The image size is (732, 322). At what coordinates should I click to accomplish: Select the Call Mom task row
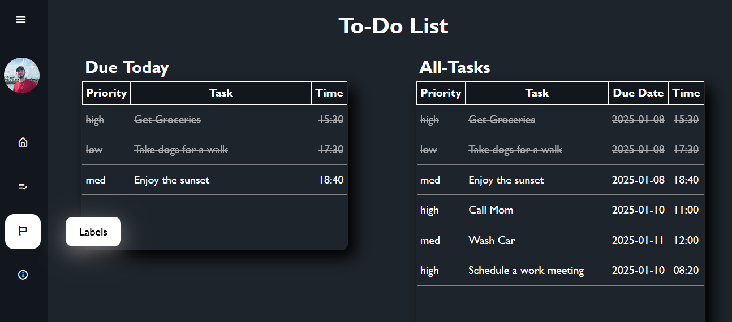(491, 210)
